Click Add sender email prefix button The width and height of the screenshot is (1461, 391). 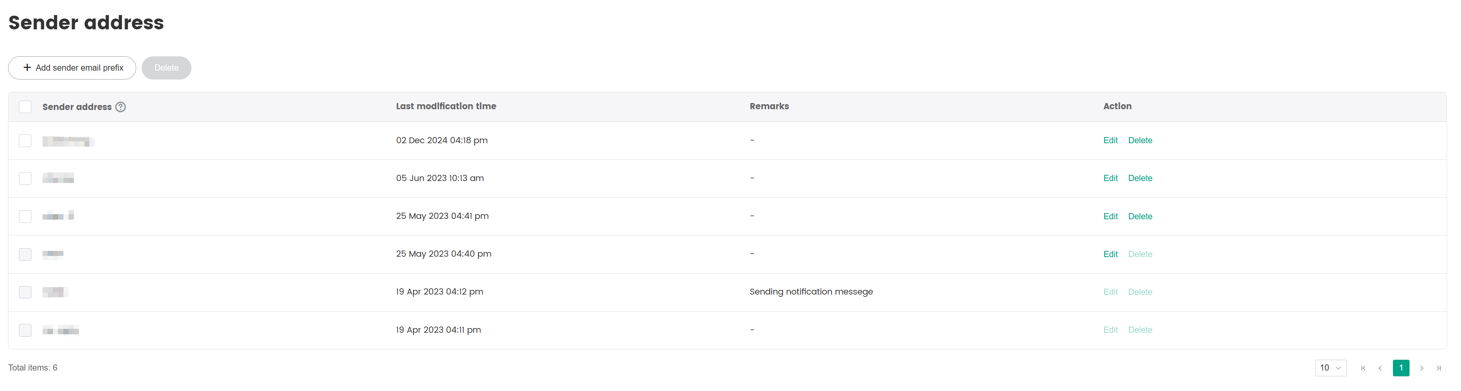[72, 68]
